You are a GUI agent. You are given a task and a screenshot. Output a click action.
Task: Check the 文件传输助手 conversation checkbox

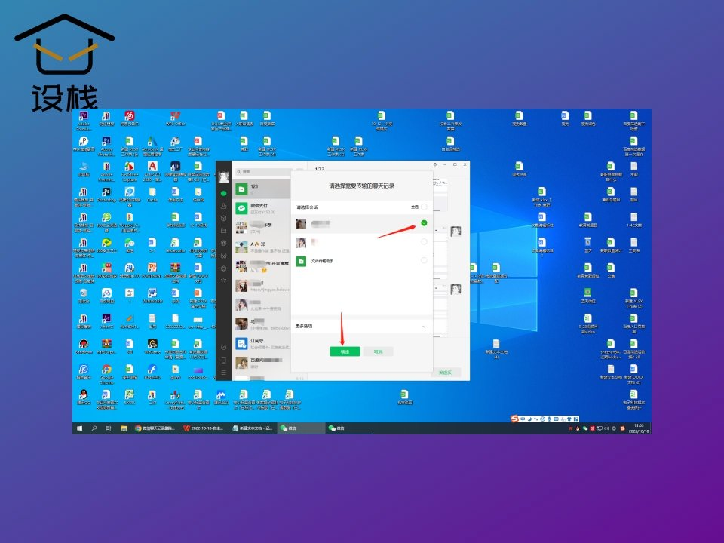point(424,260)
